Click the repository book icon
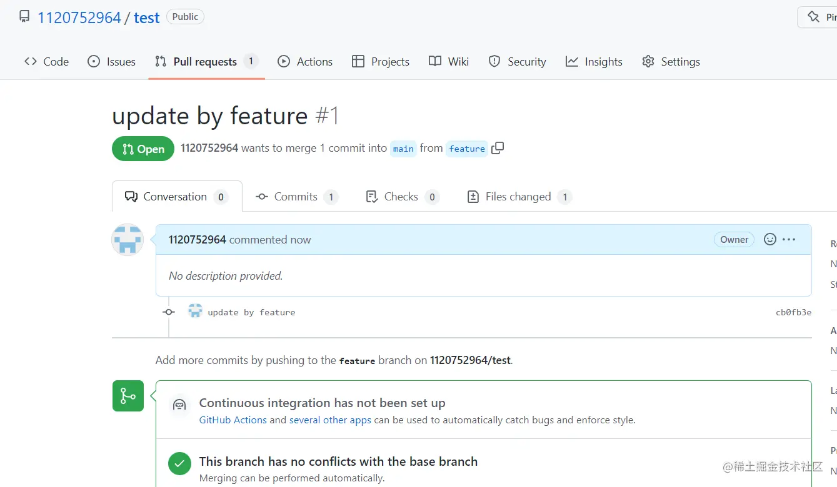The image size is (837, 487). point(24,17)
